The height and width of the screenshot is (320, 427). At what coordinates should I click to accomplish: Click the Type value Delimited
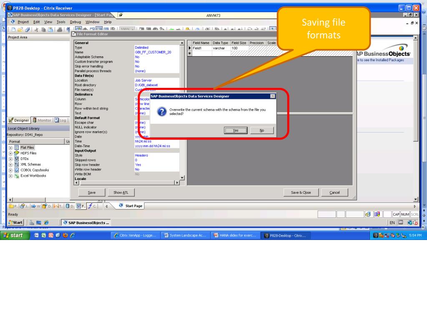[x=157, y=47]
